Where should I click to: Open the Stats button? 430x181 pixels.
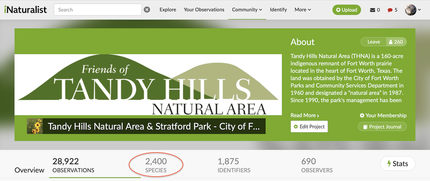pos(398,164)
